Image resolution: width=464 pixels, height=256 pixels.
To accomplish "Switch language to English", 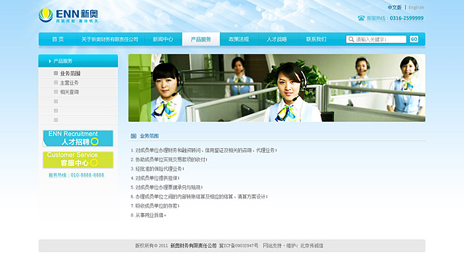I will 416,7.
